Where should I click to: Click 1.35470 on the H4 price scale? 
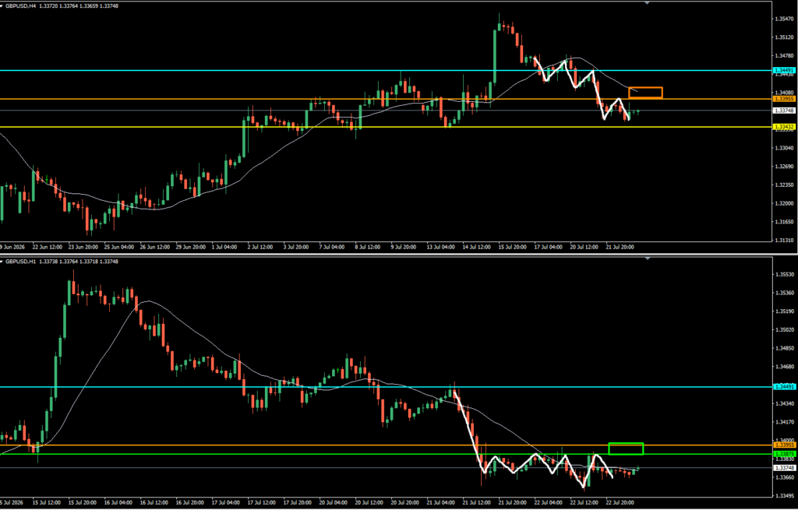click(x=784, y=19)
